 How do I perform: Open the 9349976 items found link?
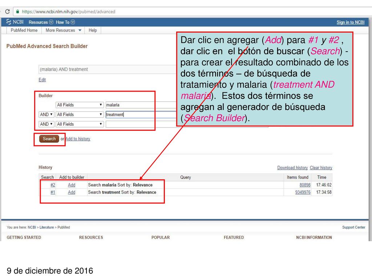303,193
